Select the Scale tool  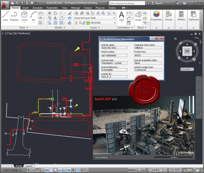[55, 23]
